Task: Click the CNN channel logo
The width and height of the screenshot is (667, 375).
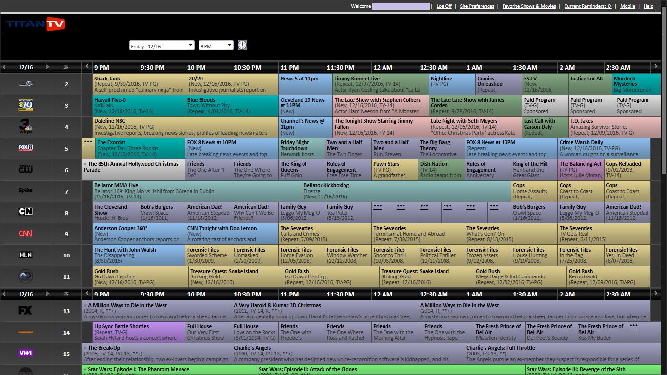Action: [x=25, y=234]
